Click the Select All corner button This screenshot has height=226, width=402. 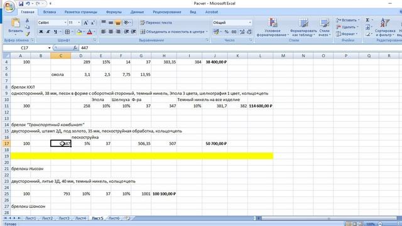[x=6, y=56]
